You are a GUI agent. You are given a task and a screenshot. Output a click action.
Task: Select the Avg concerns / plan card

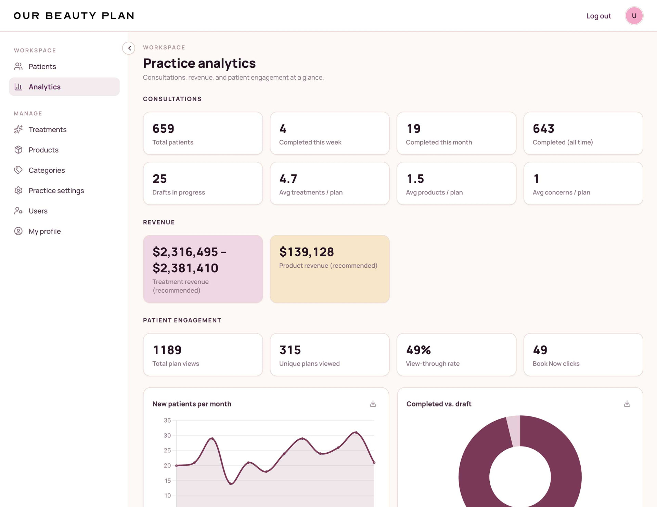583,184
